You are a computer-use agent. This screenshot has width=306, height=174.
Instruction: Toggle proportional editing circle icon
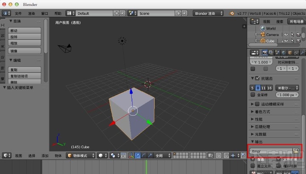coord(219,155)
